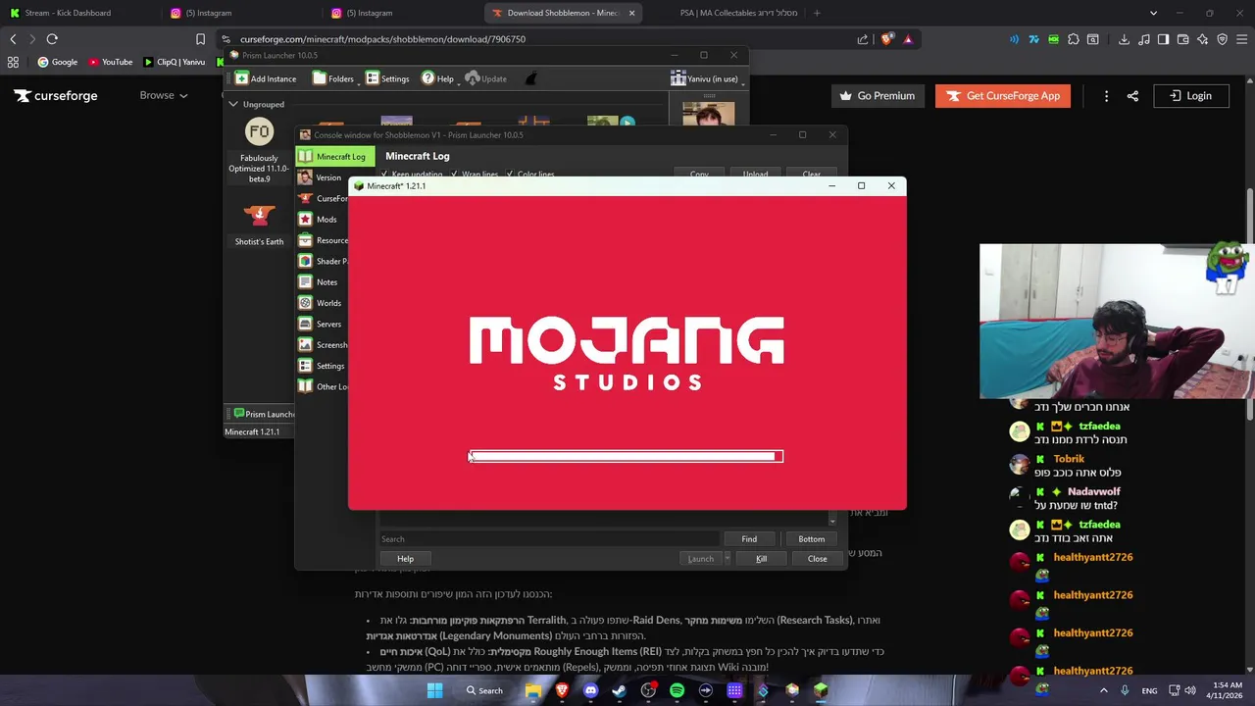
Task: Open the Yanivu account dropdown
Action: tap(706, 78)
